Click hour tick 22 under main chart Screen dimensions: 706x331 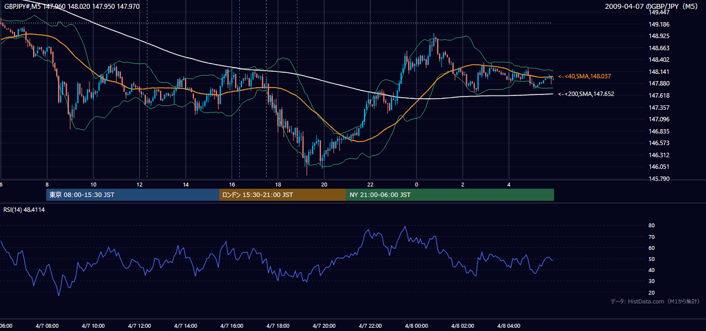[x=371, y=184]
